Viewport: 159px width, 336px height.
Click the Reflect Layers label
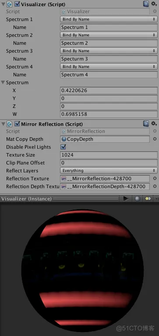click(22, 171)
